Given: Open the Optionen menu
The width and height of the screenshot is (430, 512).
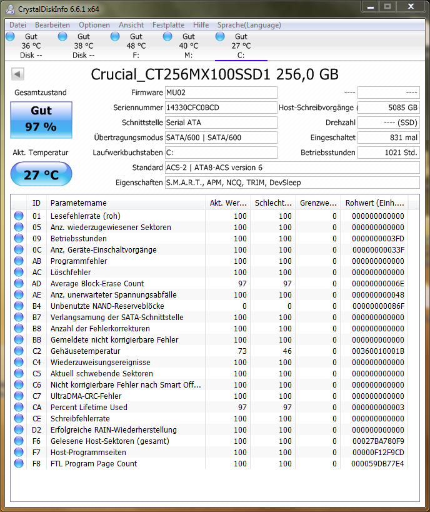Looking at the screenshot, I should (x=94, y=25).
